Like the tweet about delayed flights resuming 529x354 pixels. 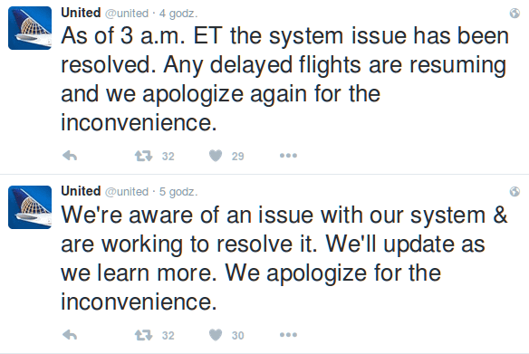[x=216, y=156]
